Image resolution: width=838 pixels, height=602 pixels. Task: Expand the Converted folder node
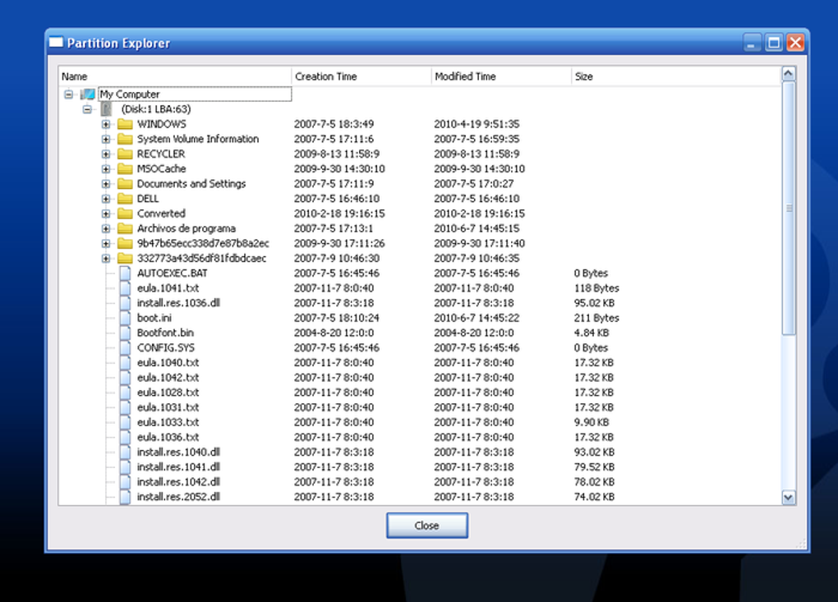pyautogui.click(x=105, y=214)
